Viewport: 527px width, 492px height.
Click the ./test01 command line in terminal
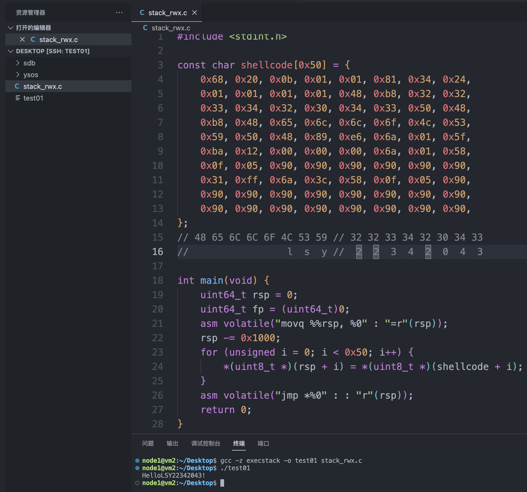click(x=235, y=468)
